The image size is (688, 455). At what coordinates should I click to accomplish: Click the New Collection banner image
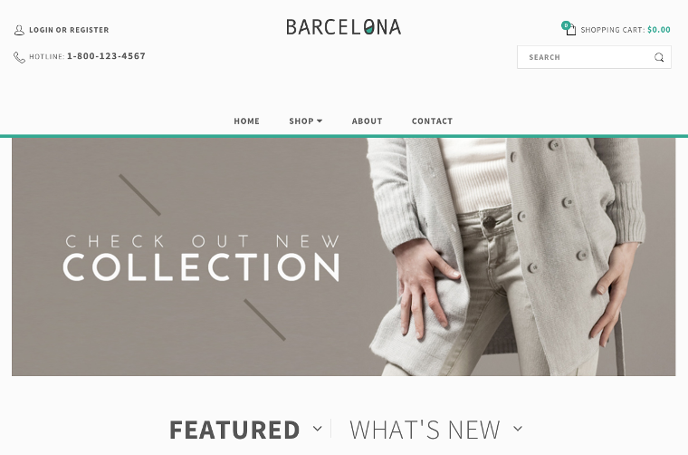pos(344,257)
